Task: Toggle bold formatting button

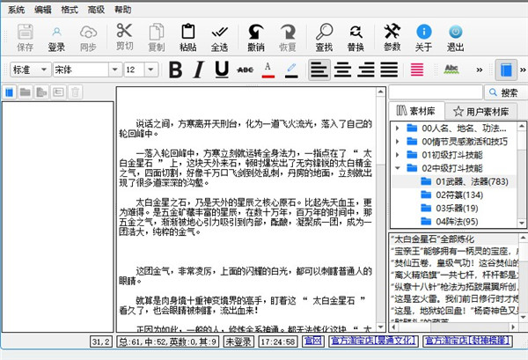Action: tap(175, 69)
